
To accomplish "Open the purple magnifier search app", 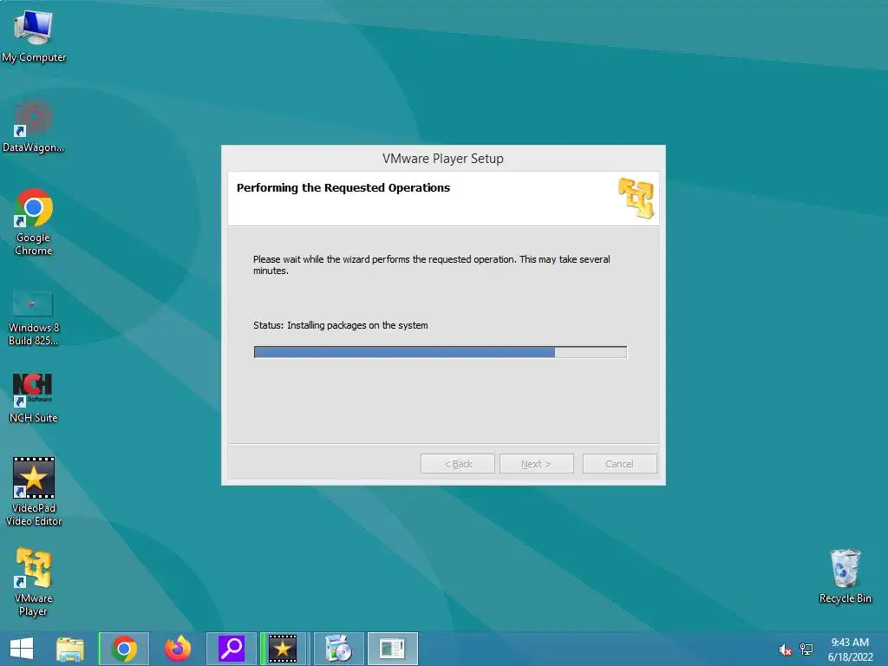I will [x=231, y=649].
